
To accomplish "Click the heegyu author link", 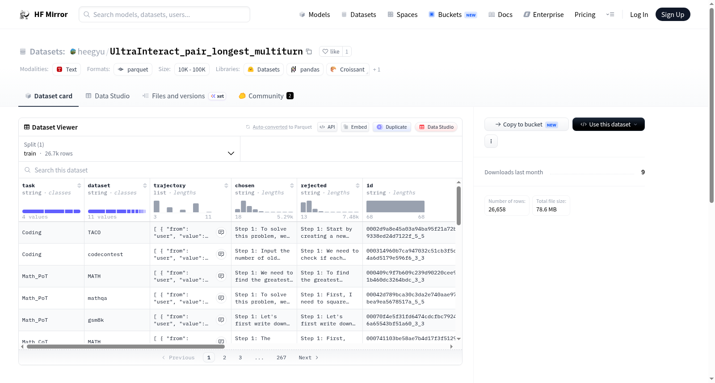I will (x=91, y=52).
